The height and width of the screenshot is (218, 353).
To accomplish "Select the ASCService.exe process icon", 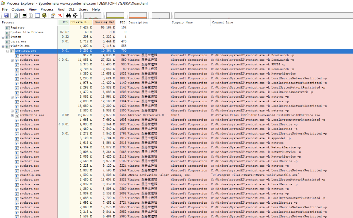I will [17, 115].
